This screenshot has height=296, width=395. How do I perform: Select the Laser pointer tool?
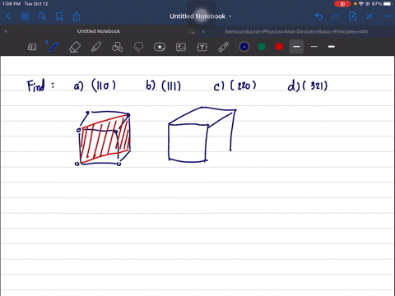[224, 47]
